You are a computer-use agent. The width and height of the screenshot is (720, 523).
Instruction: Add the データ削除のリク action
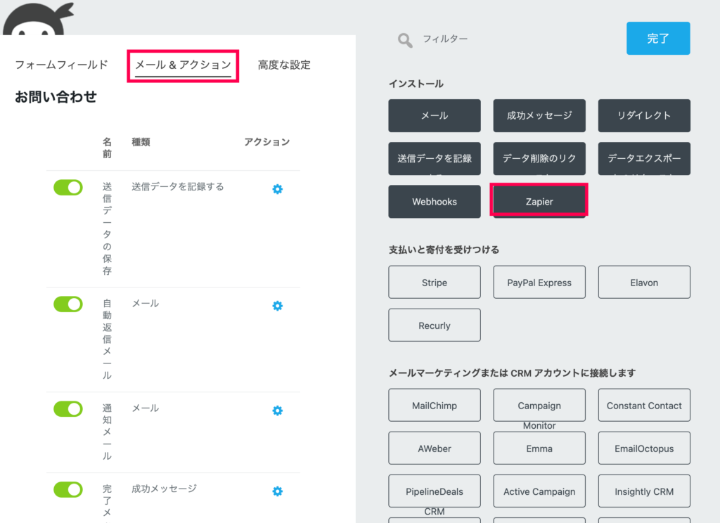(539, 158)
